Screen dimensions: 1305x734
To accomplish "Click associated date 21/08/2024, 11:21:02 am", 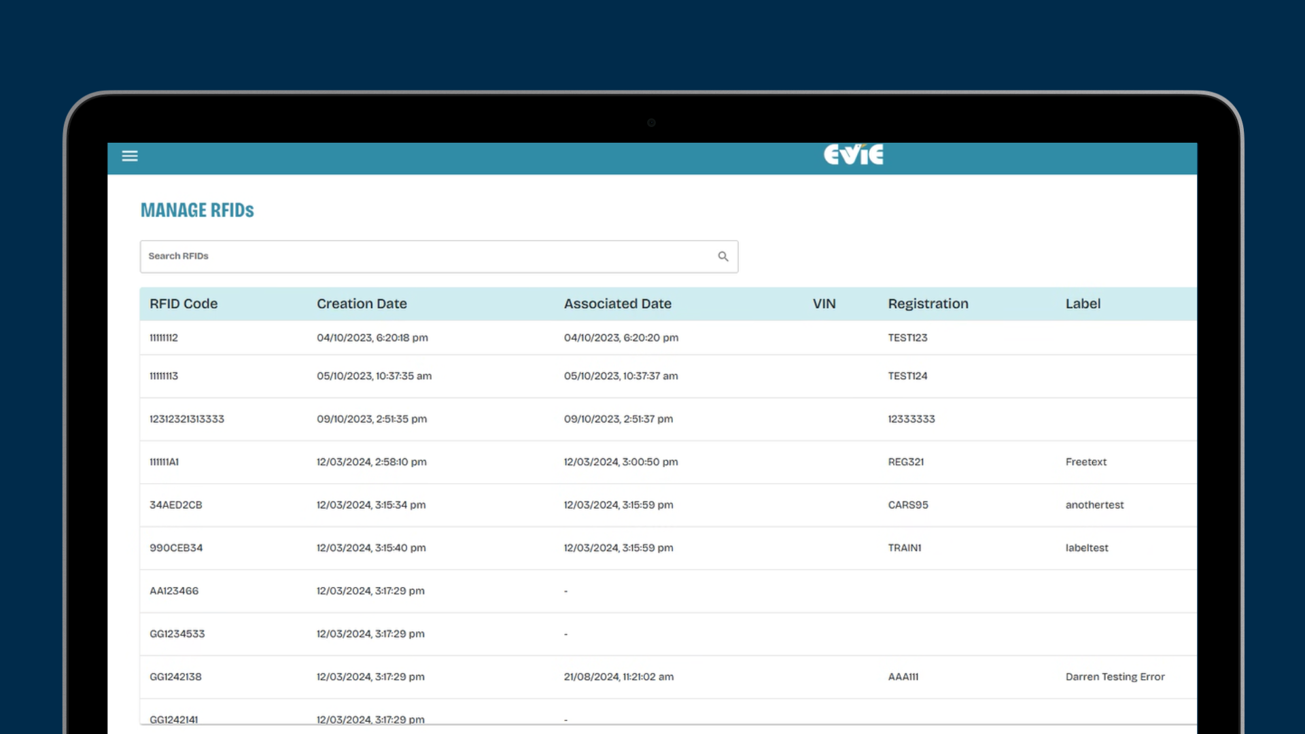I will click(619, 677).
